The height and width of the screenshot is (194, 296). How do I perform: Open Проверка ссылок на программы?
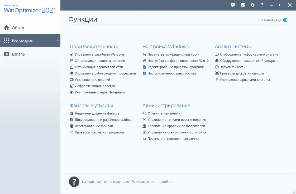click(x=100, y=132)
